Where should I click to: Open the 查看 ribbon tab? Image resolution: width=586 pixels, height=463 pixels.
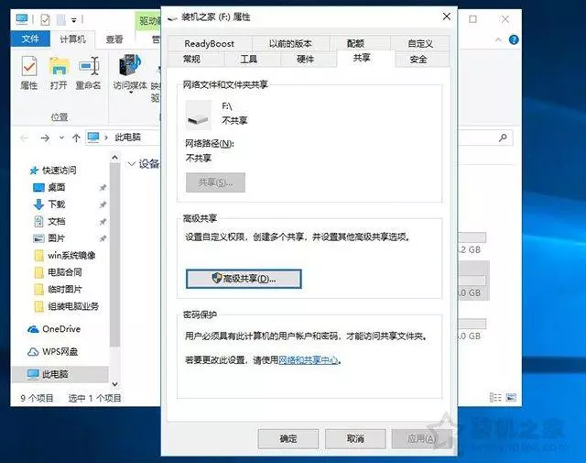pos(114,39)
